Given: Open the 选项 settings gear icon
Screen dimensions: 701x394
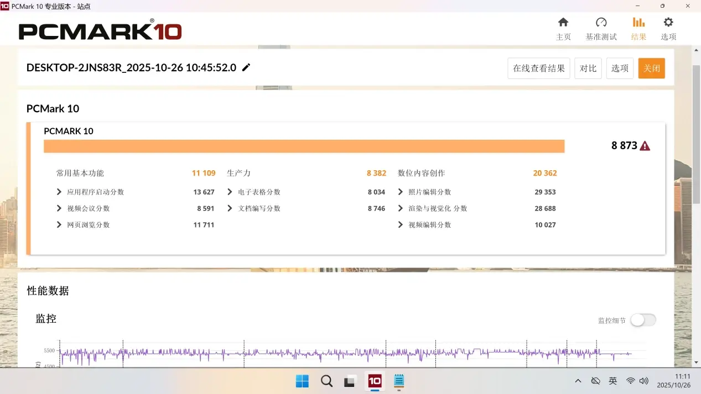Looking at the screenshot, I should click(x=668, y=22).
